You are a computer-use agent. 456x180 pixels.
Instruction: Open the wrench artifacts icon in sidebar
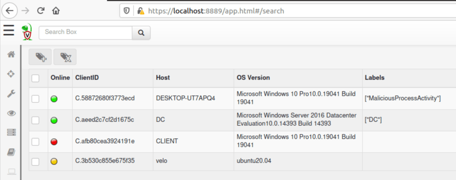pos(11,94)
